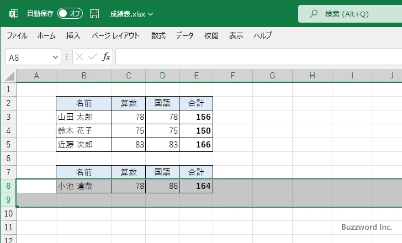Click the 合計 header cell in row 7
402x243 pixels.
(196, 172)
